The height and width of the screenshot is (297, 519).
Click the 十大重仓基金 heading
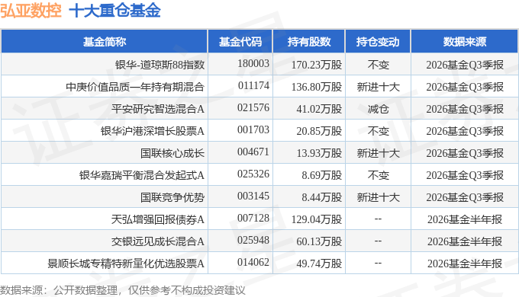tap(114, 11)
